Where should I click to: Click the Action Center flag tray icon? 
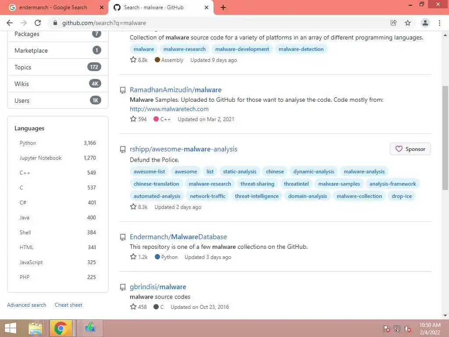click(x=386, y=329)
